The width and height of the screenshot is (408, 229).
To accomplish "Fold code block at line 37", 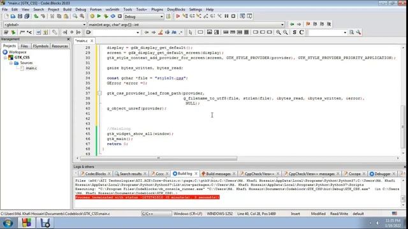I will coord(99,93).
